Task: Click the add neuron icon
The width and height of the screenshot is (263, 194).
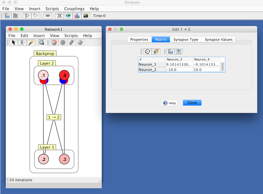Action: (x=54, y=43)
